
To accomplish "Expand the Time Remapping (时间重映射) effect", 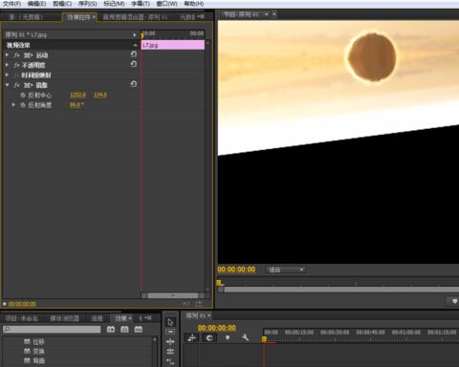I will [7, 76].
